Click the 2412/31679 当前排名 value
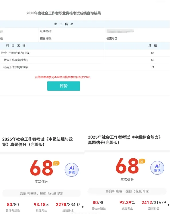170x214 pixels. [154, 203]
